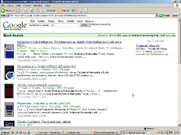Switch to the wyklady WBG folder taskbar button
The width and height of the screenshot is (181, 135).
pos(78,133)
